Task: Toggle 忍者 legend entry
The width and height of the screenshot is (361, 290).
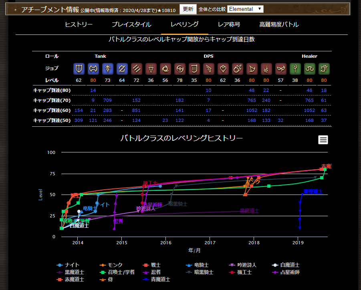Action: [x=152, y=272]
